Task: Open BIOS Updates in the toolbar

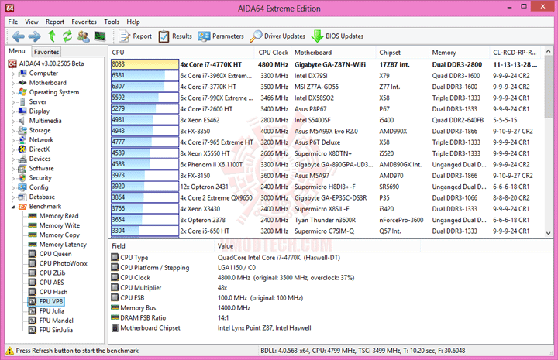Action: point(337,36)
